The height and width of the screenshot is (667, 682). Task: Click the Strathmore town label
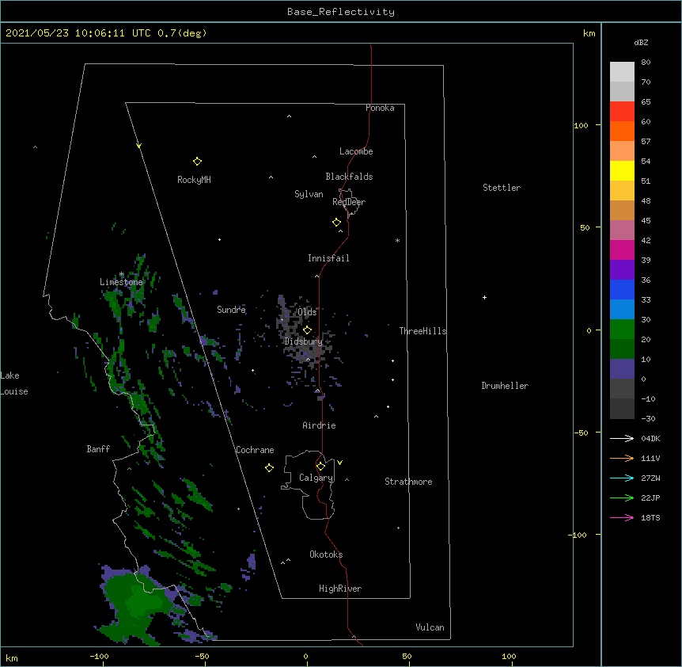(408, 482)
